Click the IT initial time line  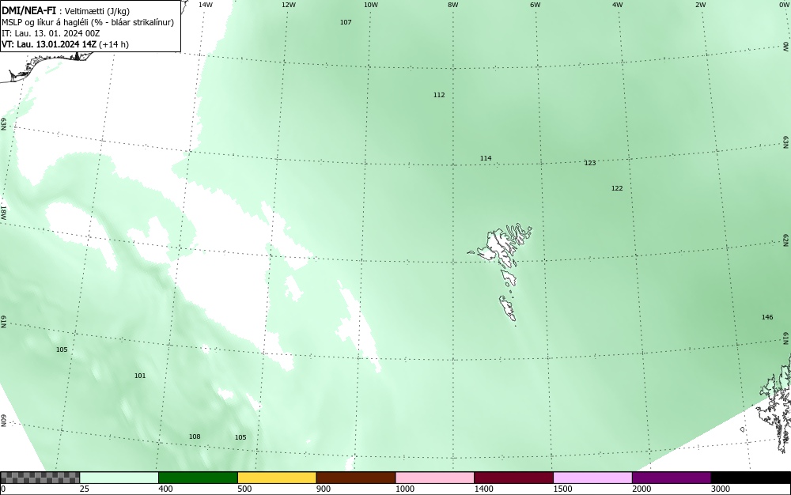(x=51, y=33)
